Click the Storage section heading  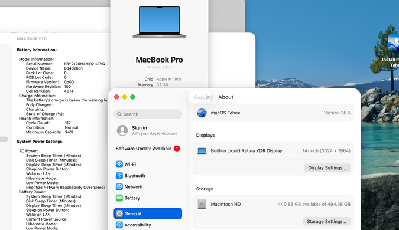205,189
